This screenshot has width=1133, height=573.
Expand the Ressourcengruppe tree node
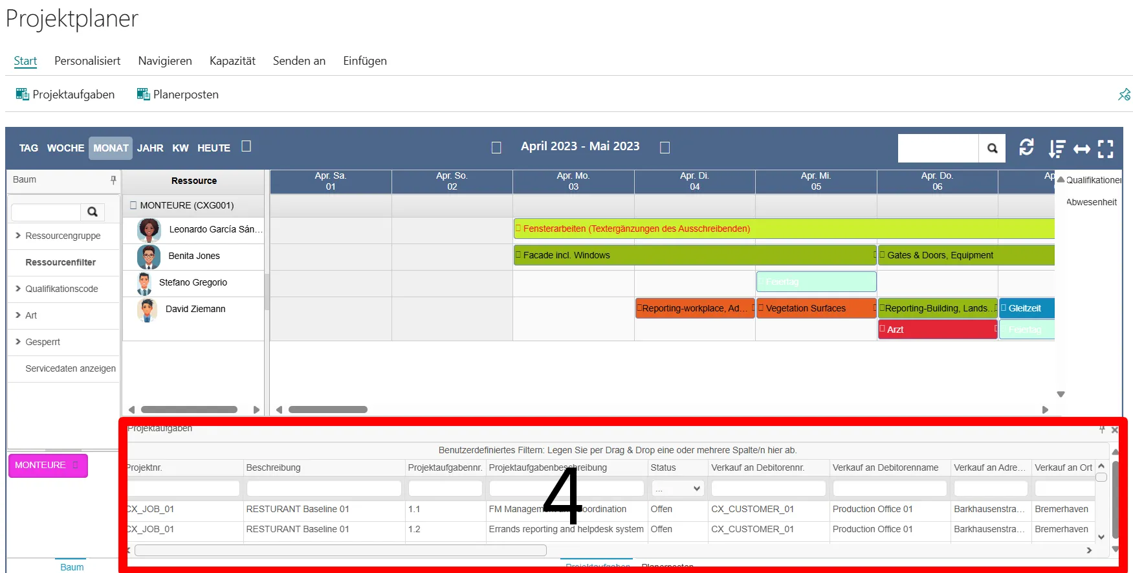pyautogui.click(x=18, y=236)
